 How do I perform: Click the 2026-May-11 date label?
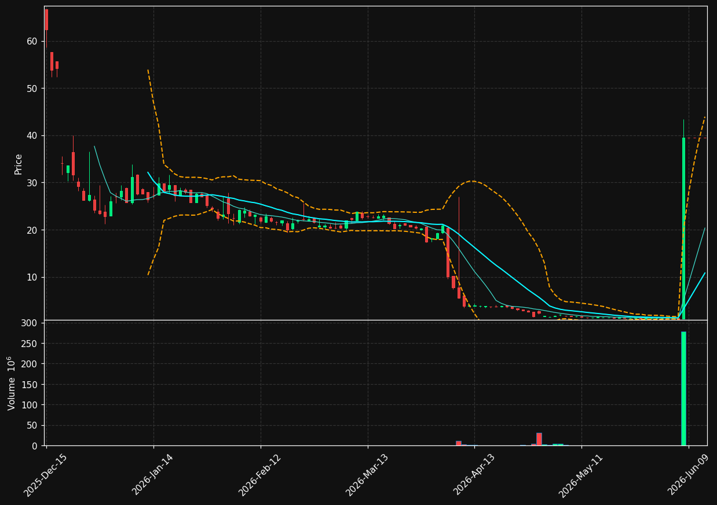click(580, 475)
